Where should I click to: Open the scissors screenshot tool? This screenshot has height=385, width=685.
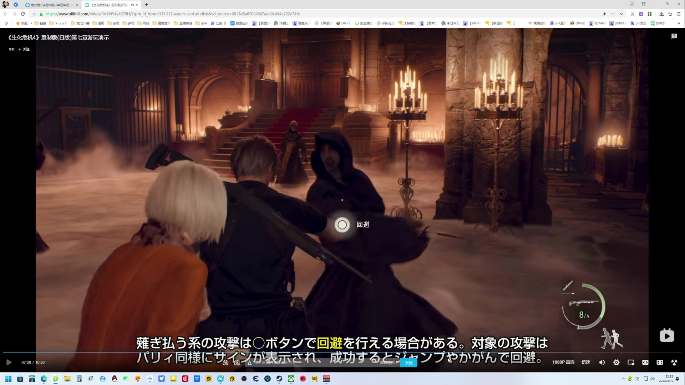click(x=632, y=14)
